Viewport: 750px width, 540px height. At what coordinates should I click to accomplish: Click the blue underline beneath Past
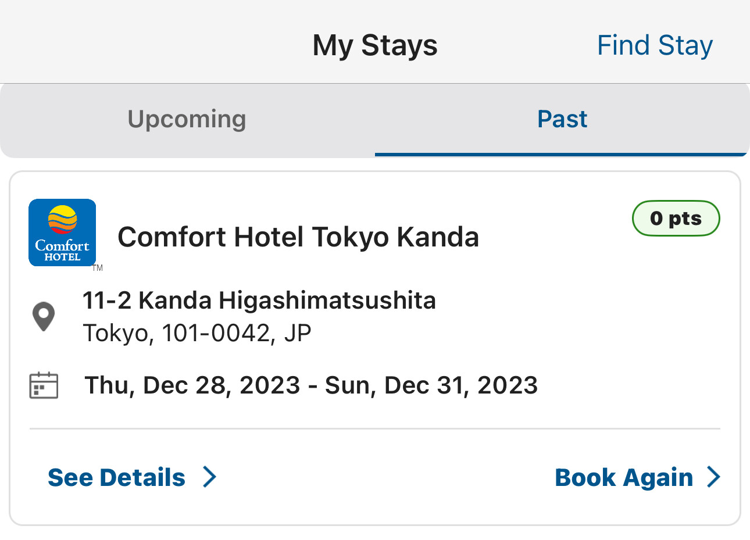(x=561, y=155)
